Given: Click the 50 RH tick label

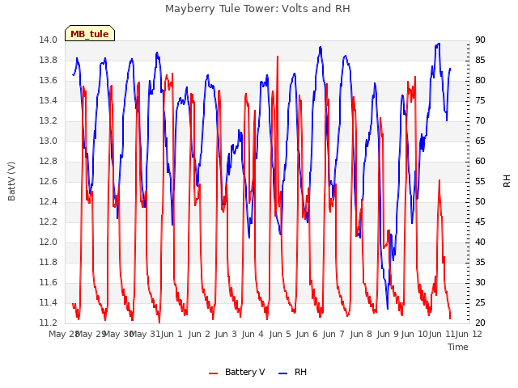Looking at the screenshot, I should coord(480,201).
